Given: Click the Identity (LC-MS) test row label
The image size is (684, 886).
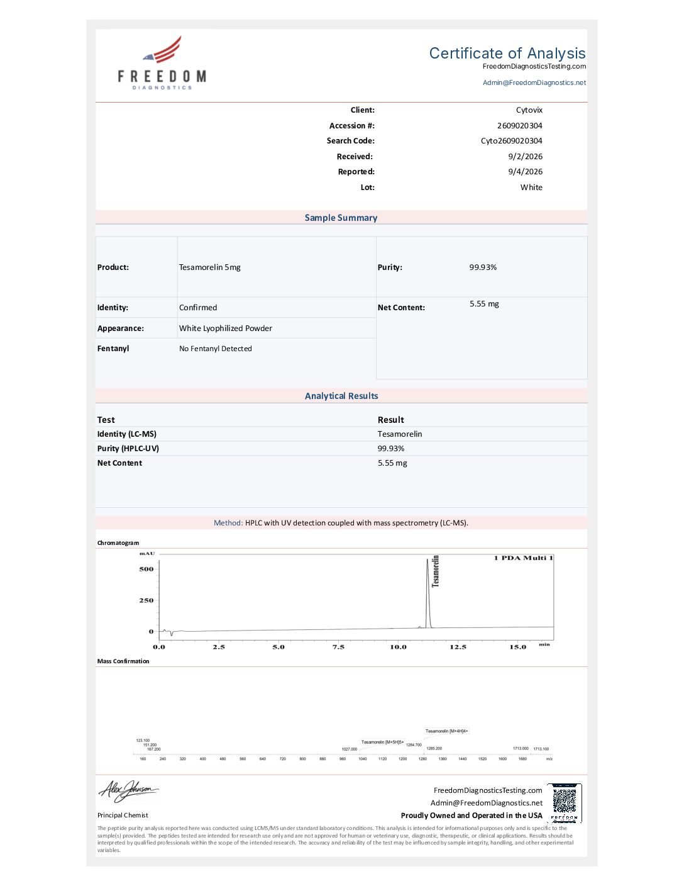Looking at the screenshot, I should [x=127, y=434].
